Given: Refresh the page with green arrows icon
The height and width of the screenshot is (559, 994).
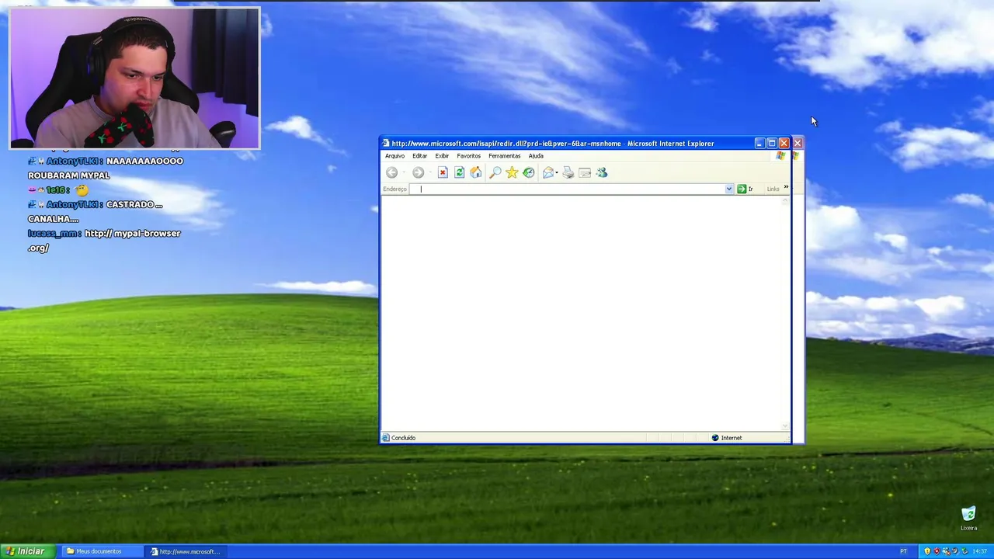Looking at the screenshot, I should 459,172.
